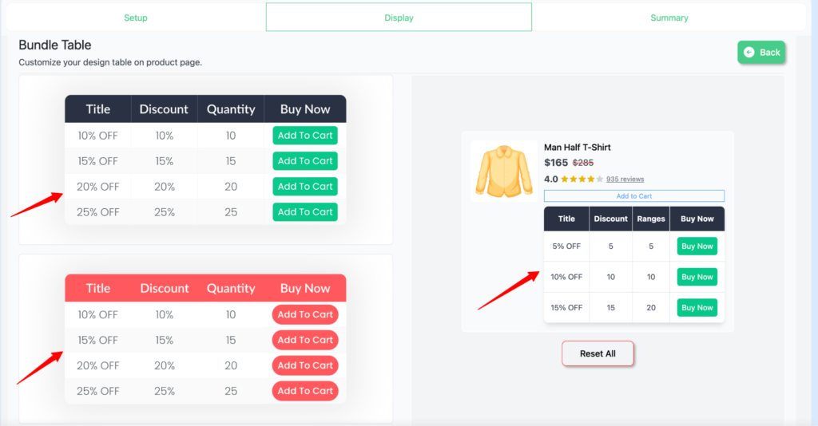This screenshot has width=818, height=426.
Task: Open the Display tab
Action: coord(399,18)
